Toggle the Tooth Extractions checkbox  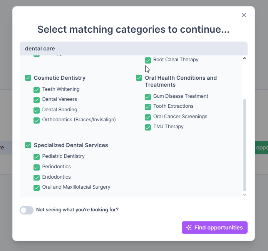[148, 107]
